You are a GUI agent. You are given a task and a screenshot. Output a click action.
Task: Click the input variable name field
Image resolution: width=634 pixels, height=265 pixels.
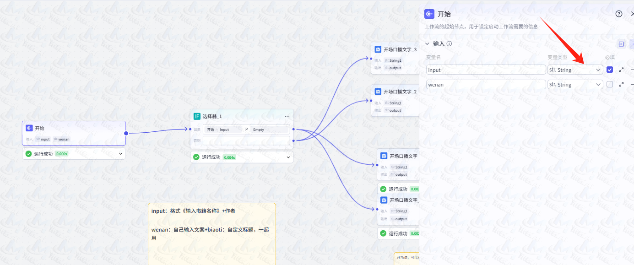(x=485, y=69)
